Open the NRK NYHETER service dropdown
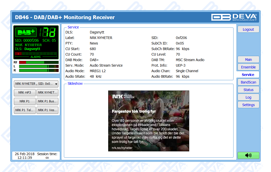The image size is (271, 172). click(36, 84)
